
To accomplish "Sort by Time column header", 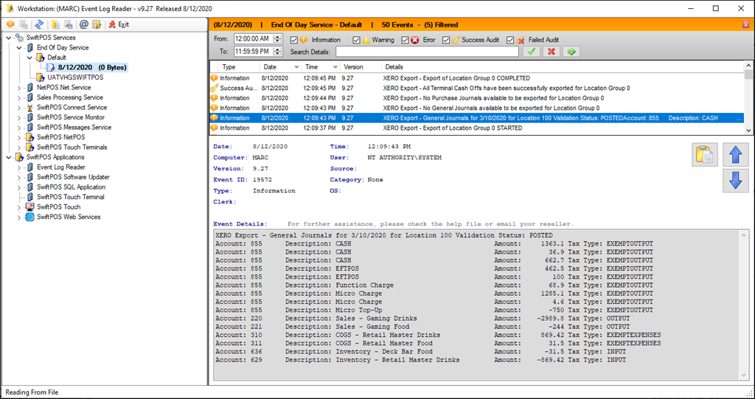I will 321,67.
